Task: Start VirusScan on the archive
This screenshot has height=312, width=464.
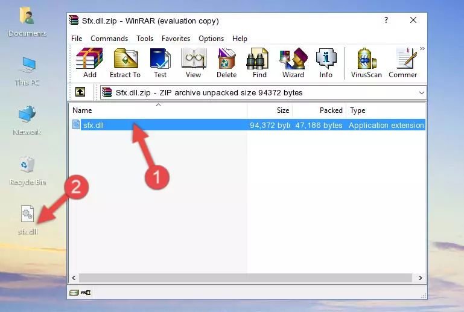Action: (366, 63)
